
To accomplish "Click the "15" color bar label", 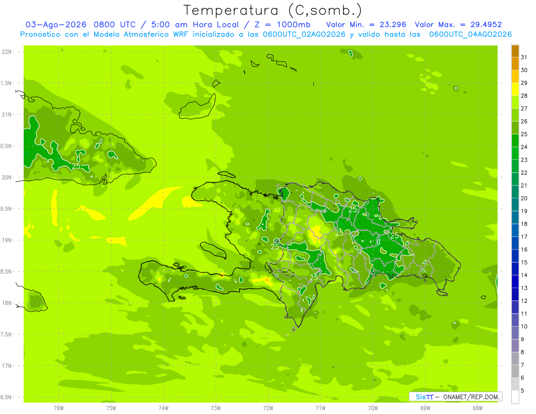I will pos(524,262).
